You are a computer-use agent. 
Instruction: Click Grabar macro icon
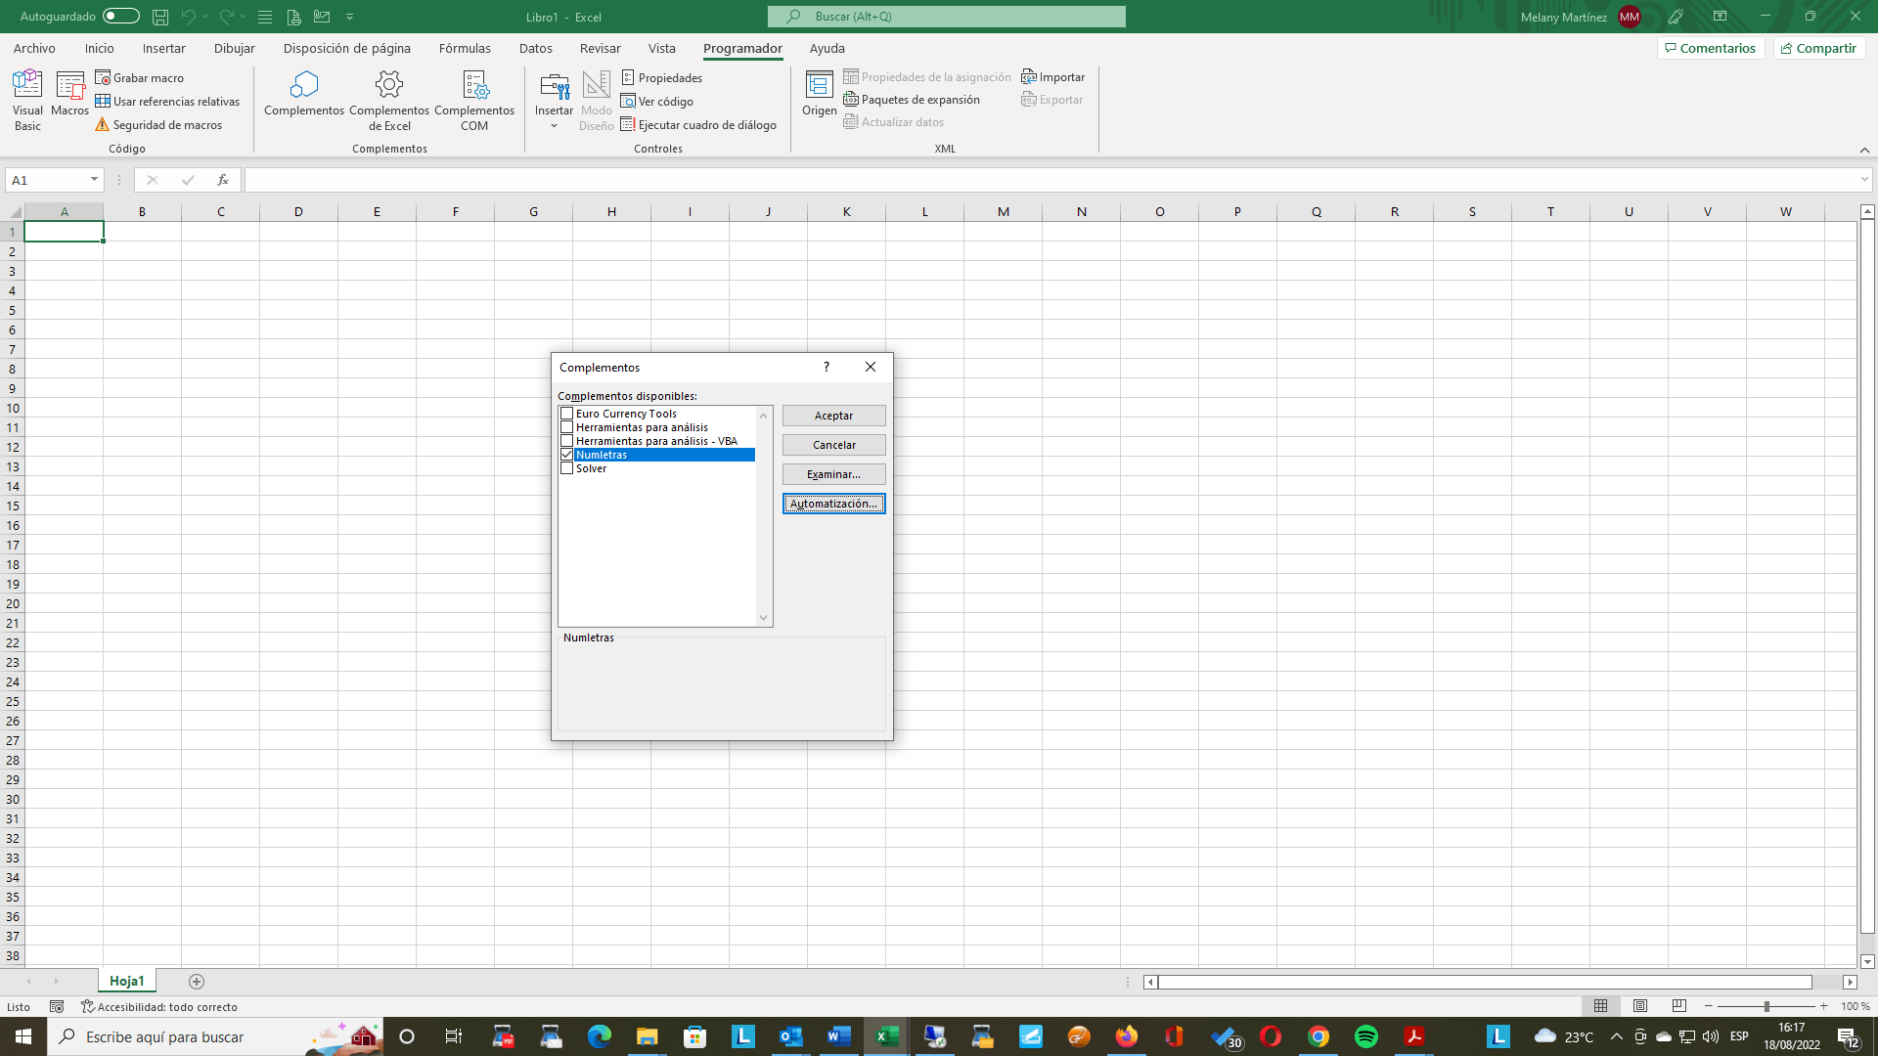(103, 77)
